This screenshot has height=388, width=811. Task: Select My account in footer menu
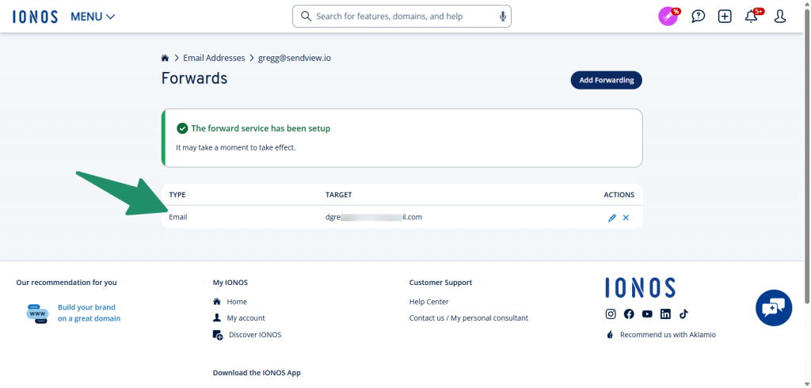[246, 318]
